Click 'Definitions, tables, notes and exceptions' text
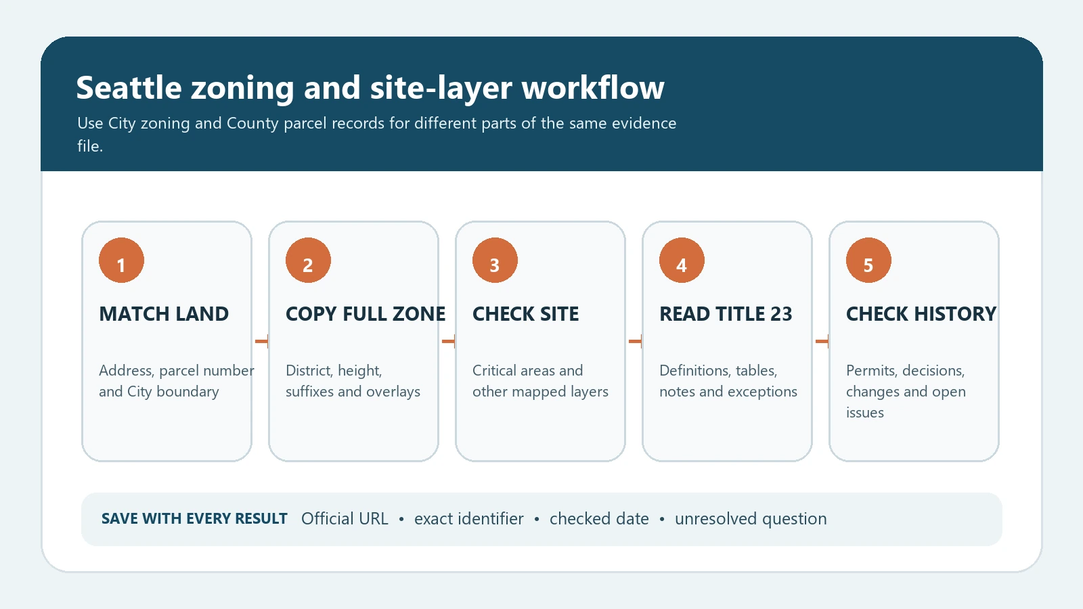The width and height of the screenshot is (1083, 609). [728, 381]
